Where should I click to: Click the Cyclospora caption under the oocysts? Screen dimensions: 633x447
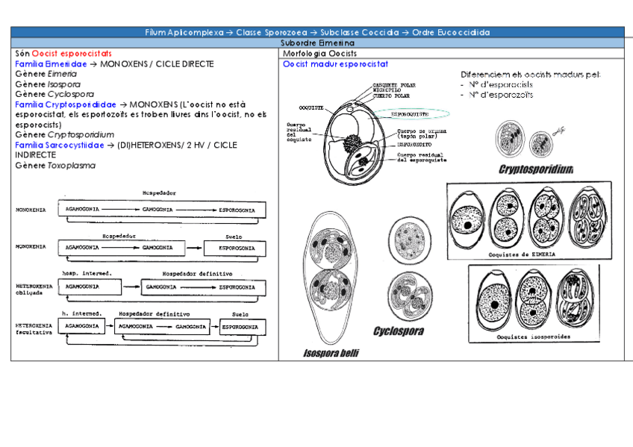[x=399, y=331]
